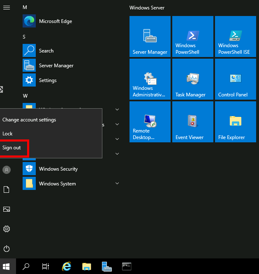259x274 pixels.
Task: Select Change account settings
Action: coord(51,120)
